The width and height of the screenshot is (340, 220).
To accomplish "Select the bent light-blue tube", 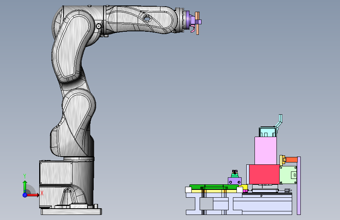I will tap(279, 121).
